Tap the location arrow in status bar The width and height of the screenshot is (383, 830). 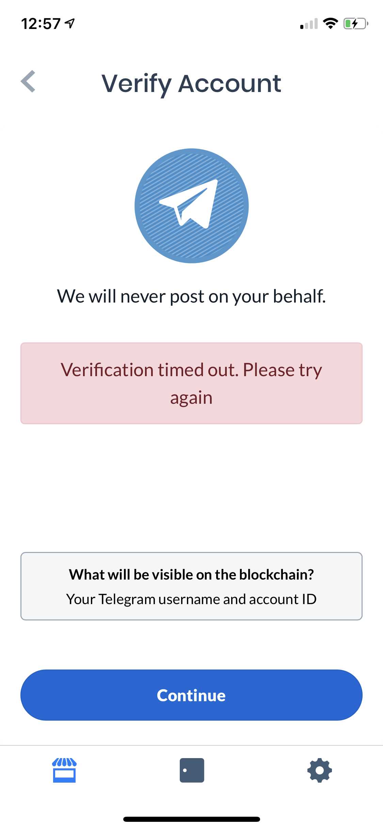[69, 23]
